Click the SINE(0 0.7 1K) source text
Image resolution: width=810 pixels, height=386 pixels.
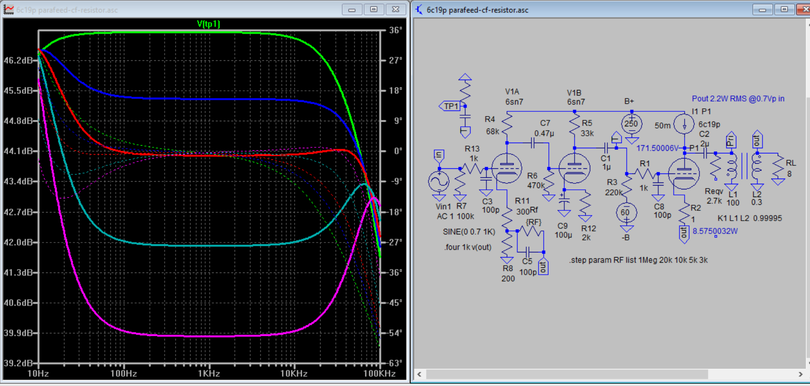point(469,232)
